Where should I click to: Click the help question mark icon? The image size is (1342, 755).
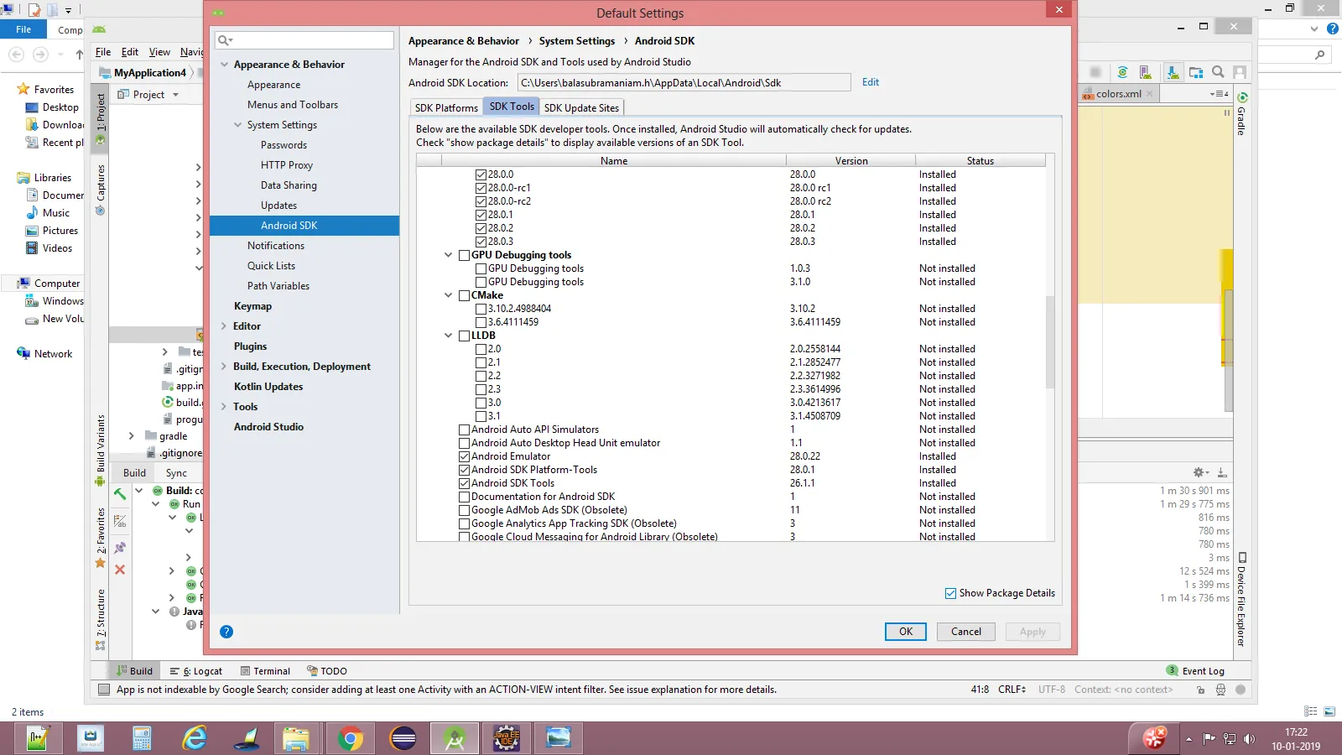coord(226,632)
